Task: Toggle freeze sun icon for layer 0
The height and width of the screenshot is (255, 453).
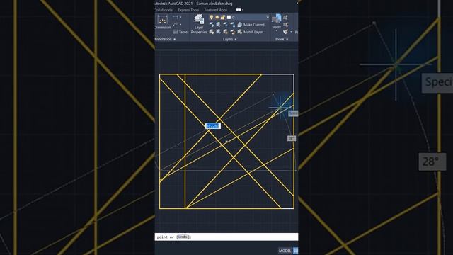Action: 217,17
